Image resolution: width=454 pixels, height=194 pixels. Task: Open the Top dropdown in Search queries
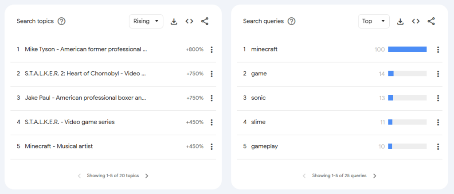(x=374, y=21)
